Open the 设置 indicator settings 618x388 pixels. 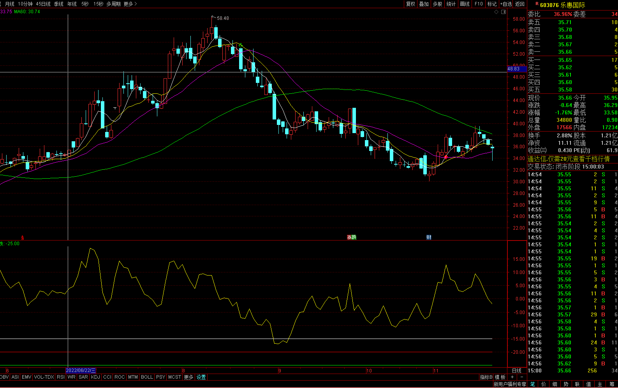click(x=201, y=377)
